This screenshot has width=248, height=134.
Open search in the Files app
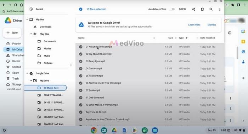point(211,9)
